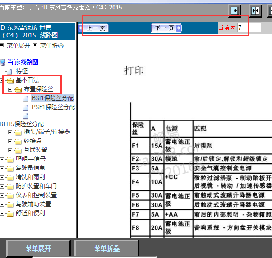The height and width of the screenshot is (258, 272).
Task: Click the D-东风雪铁龙-世嘉 线路图 title header
Action: pyautogui.click(x=37, y=32)
